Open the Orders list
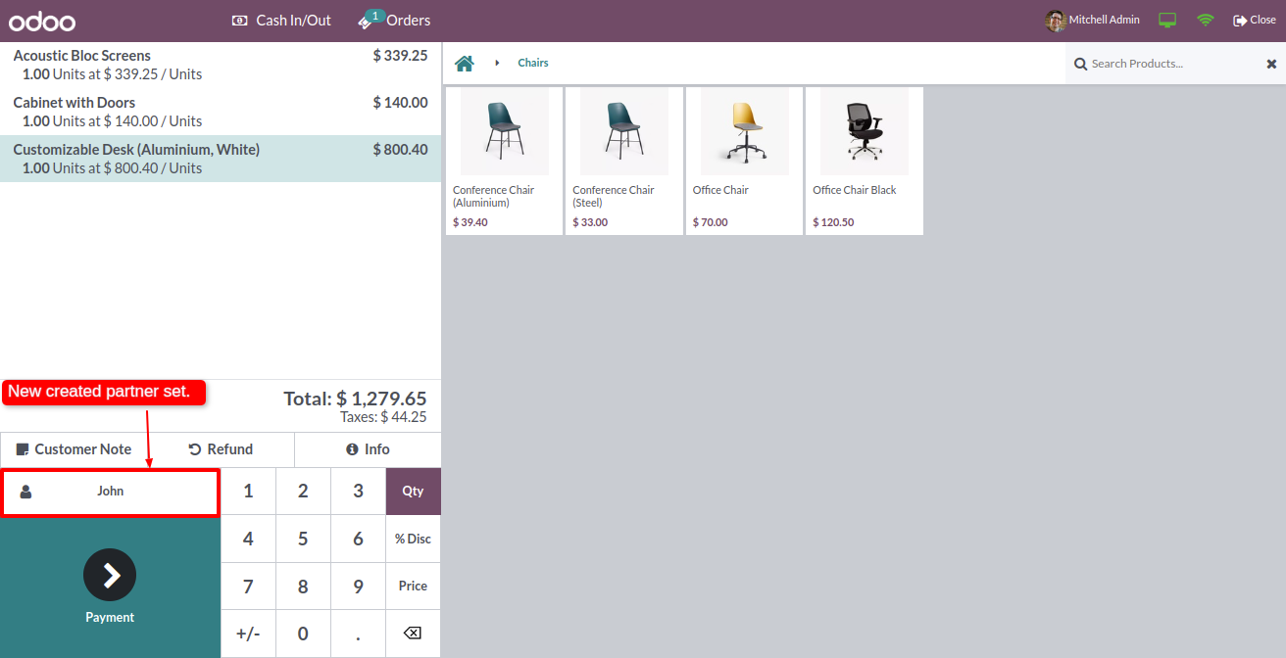1286x658 pixels. coord(394,20)
